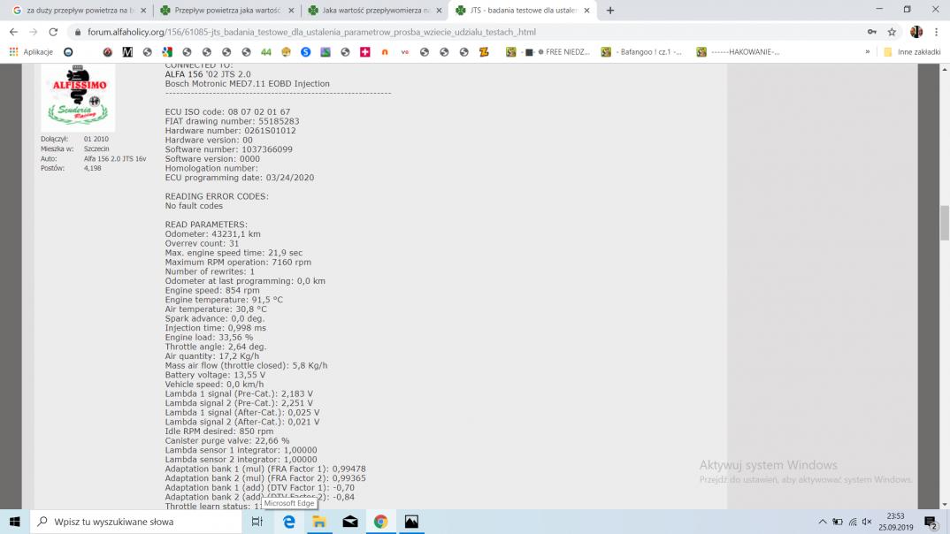Open the Chrome three-dot menu

tap(936, 32)
